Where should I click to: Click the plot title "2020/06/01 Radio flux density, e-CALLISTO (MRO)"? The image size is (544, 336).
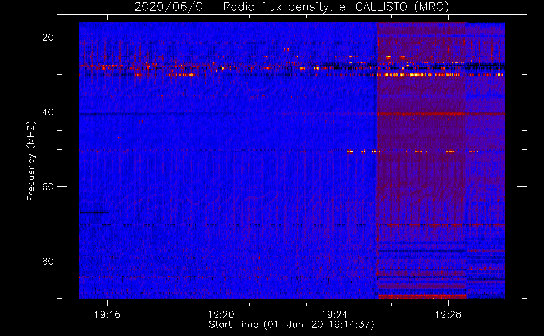point(292,7)
